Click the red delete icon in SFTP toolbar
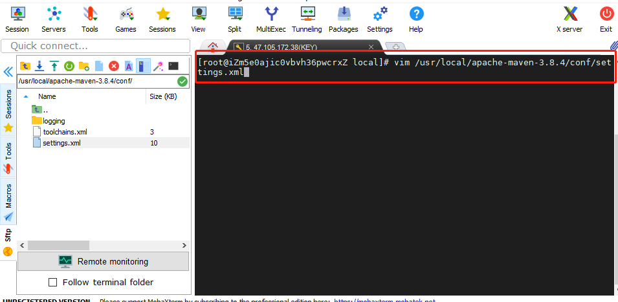 (114, 66)
